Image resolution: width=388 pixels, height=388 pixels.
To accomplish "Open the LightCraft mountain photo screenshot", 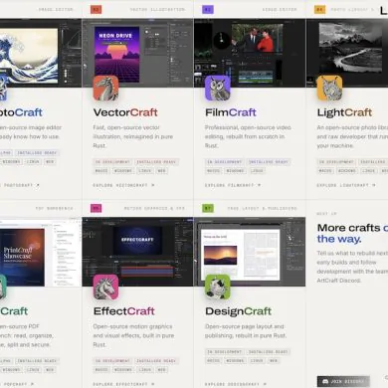I will coord(347,53).
